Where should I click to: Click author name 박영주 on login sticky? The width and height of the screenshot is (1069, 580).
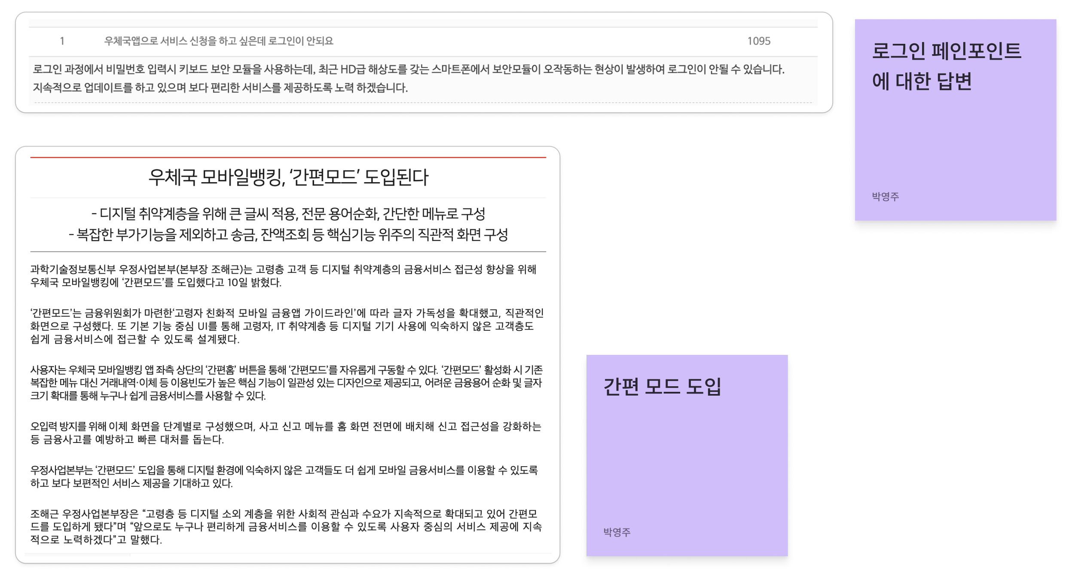coord(885,197)
